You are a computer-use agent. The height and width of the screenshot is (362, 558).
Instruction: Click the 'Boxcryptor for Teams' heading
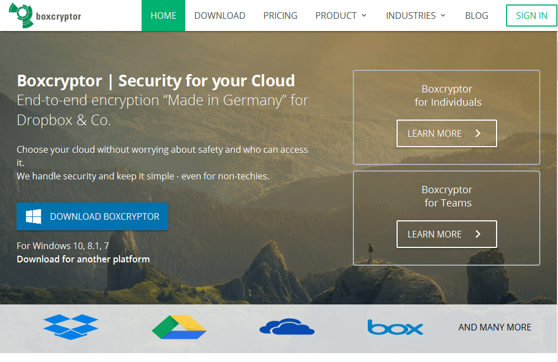pyautogui.click(x=447, y=196)
